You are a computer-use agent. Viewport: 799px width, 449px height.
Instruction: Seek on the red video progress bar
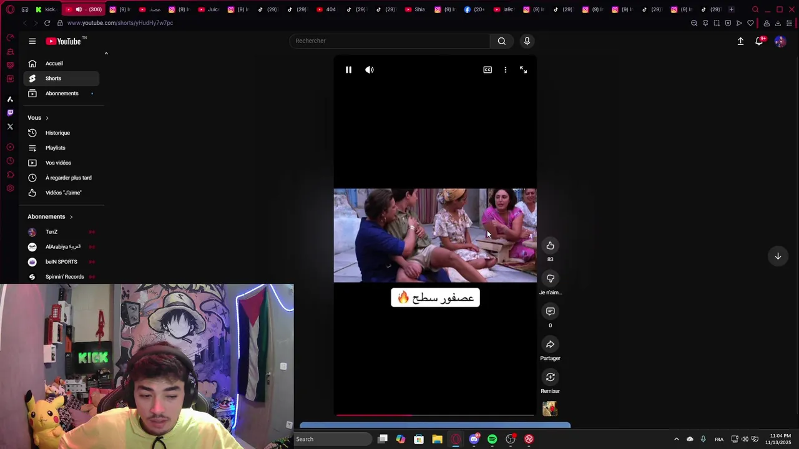(x=435, y=415)
